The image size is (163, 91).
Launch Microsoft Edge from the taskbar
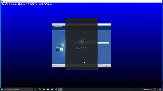(40, 89)
